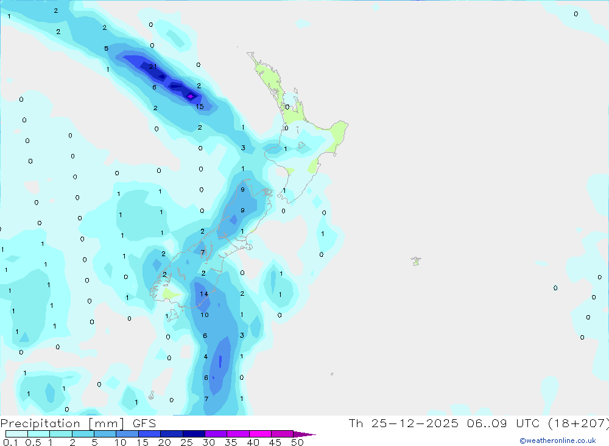Image resolution: width=609 pixels, height=446 pixels.
Task: Select the 35–40 mm legend color swatch
Action: pos(238,434)
